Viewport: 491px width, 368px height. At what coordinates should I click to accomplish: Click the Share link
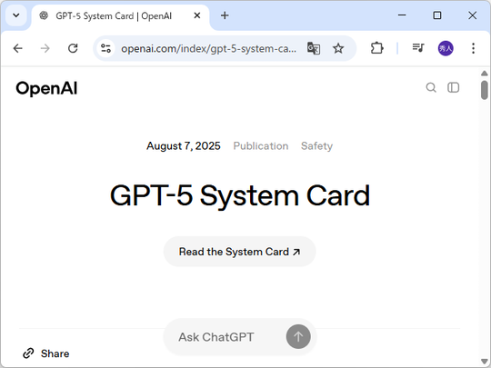click(46, 353)
